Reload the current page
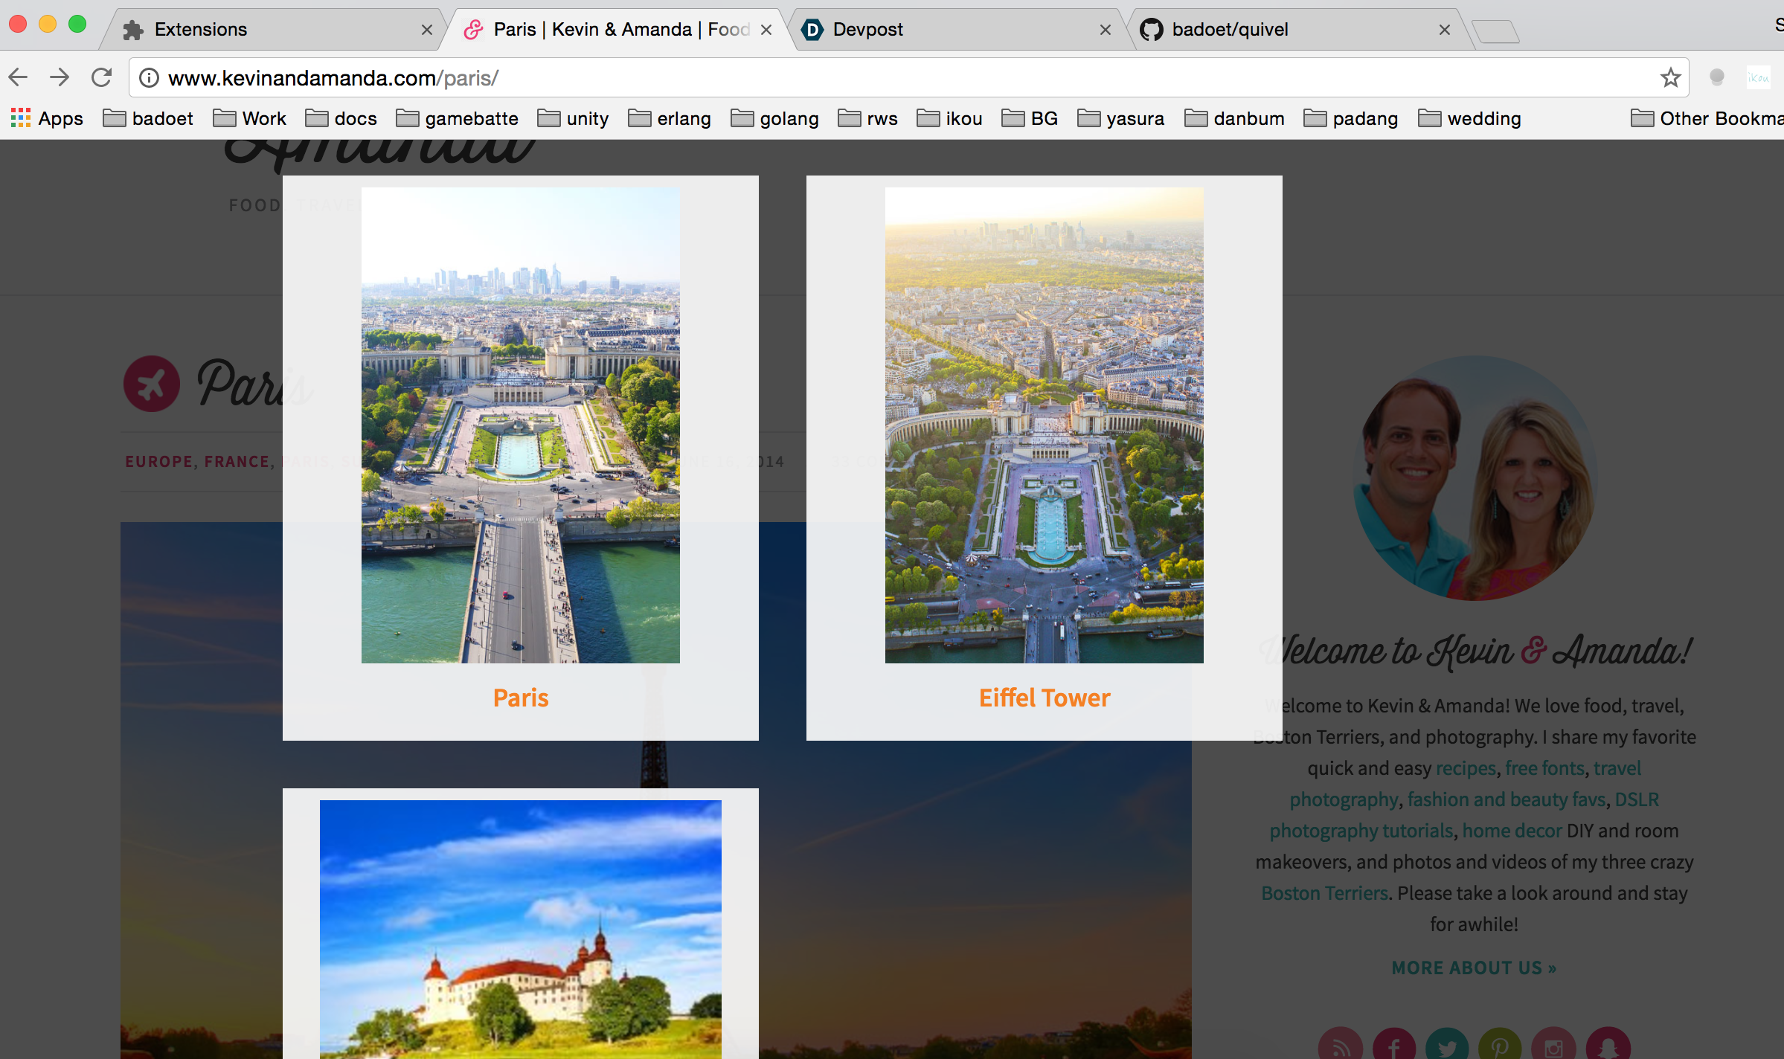The height and width of the screenshot is (1059, 1784). [101, 77]
